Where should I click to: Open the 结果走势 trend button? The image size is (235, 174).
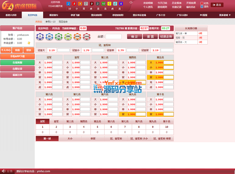pos(166,37)
